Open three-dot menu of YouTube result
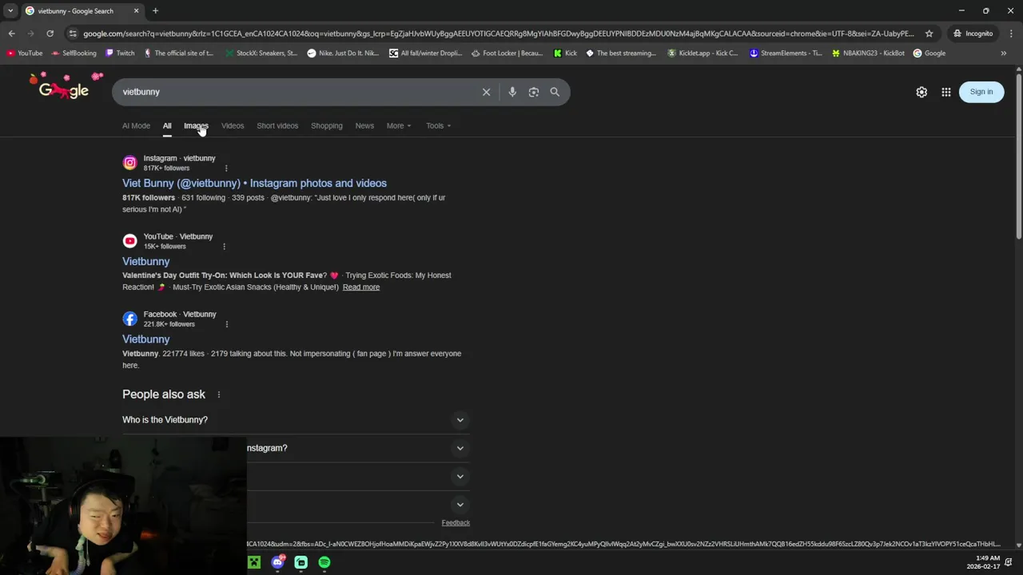The width and height of the screenshot is (1023, 575). click(224, 246)
